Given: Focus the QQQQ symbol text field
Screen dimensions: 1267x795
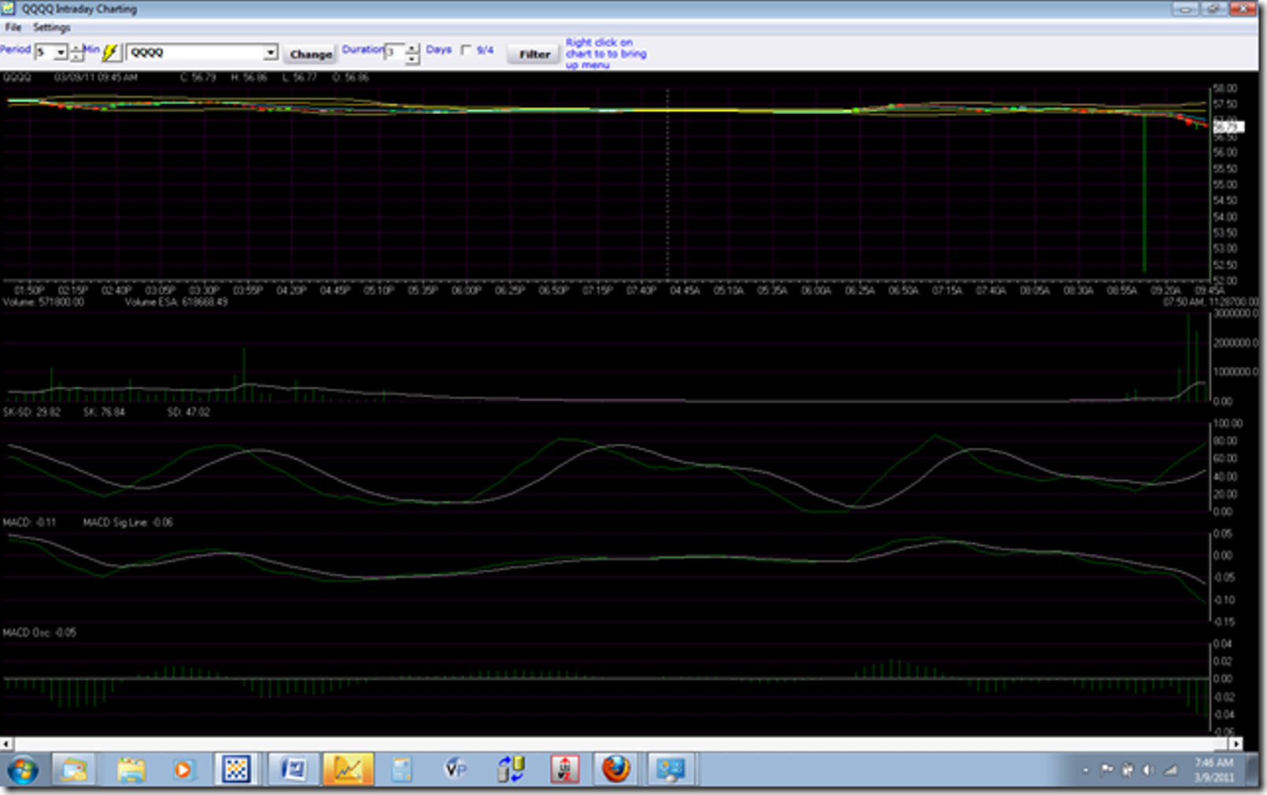Looking at the screenshot, I should tap(194, 53).
